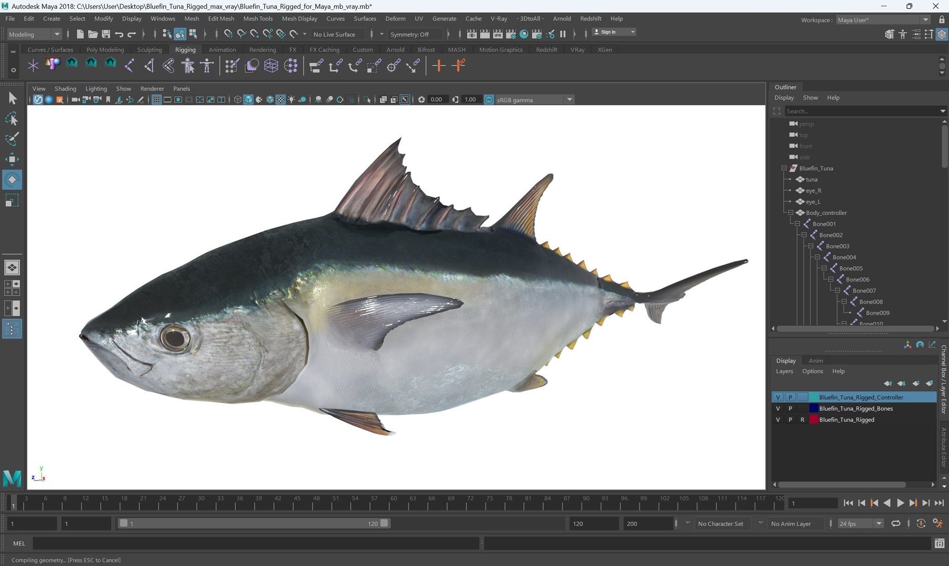This screenshot has width=949, height=566.
Task: Collapse the Body_controller node in Outliner
Action: 791,213
